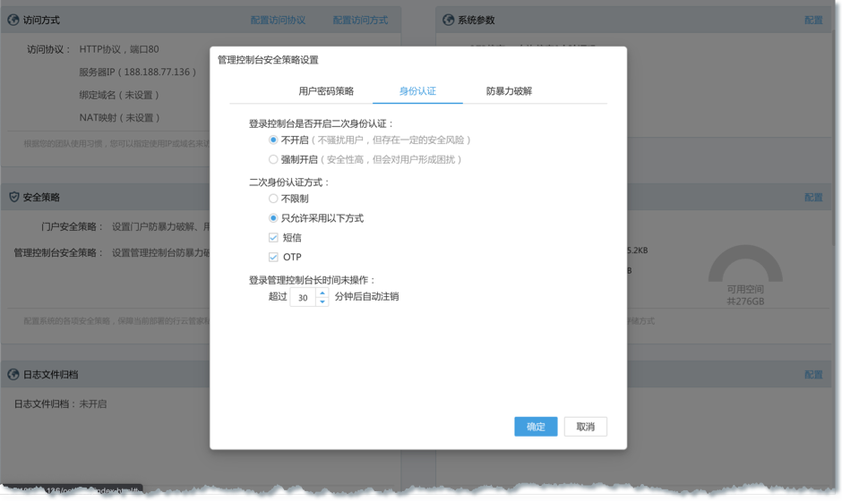Click the 身份认证 tab
Image resolution: width=842 pixels, height=501 pixels.
pyautogui.click(x=417, y=91)
